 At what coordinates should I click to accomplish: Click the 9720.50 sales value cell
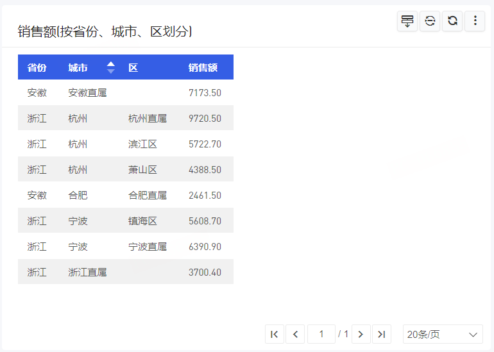205,119
